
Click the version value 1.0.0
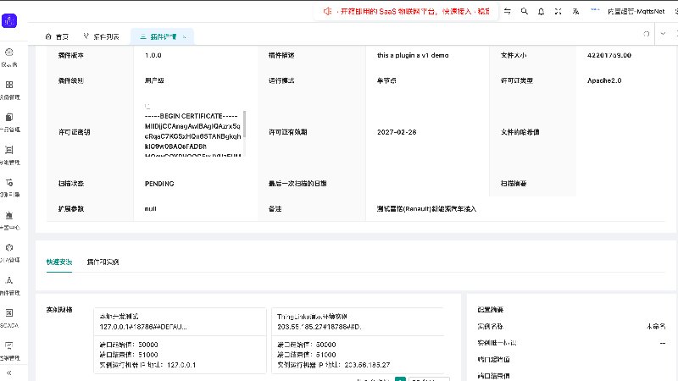153,55
